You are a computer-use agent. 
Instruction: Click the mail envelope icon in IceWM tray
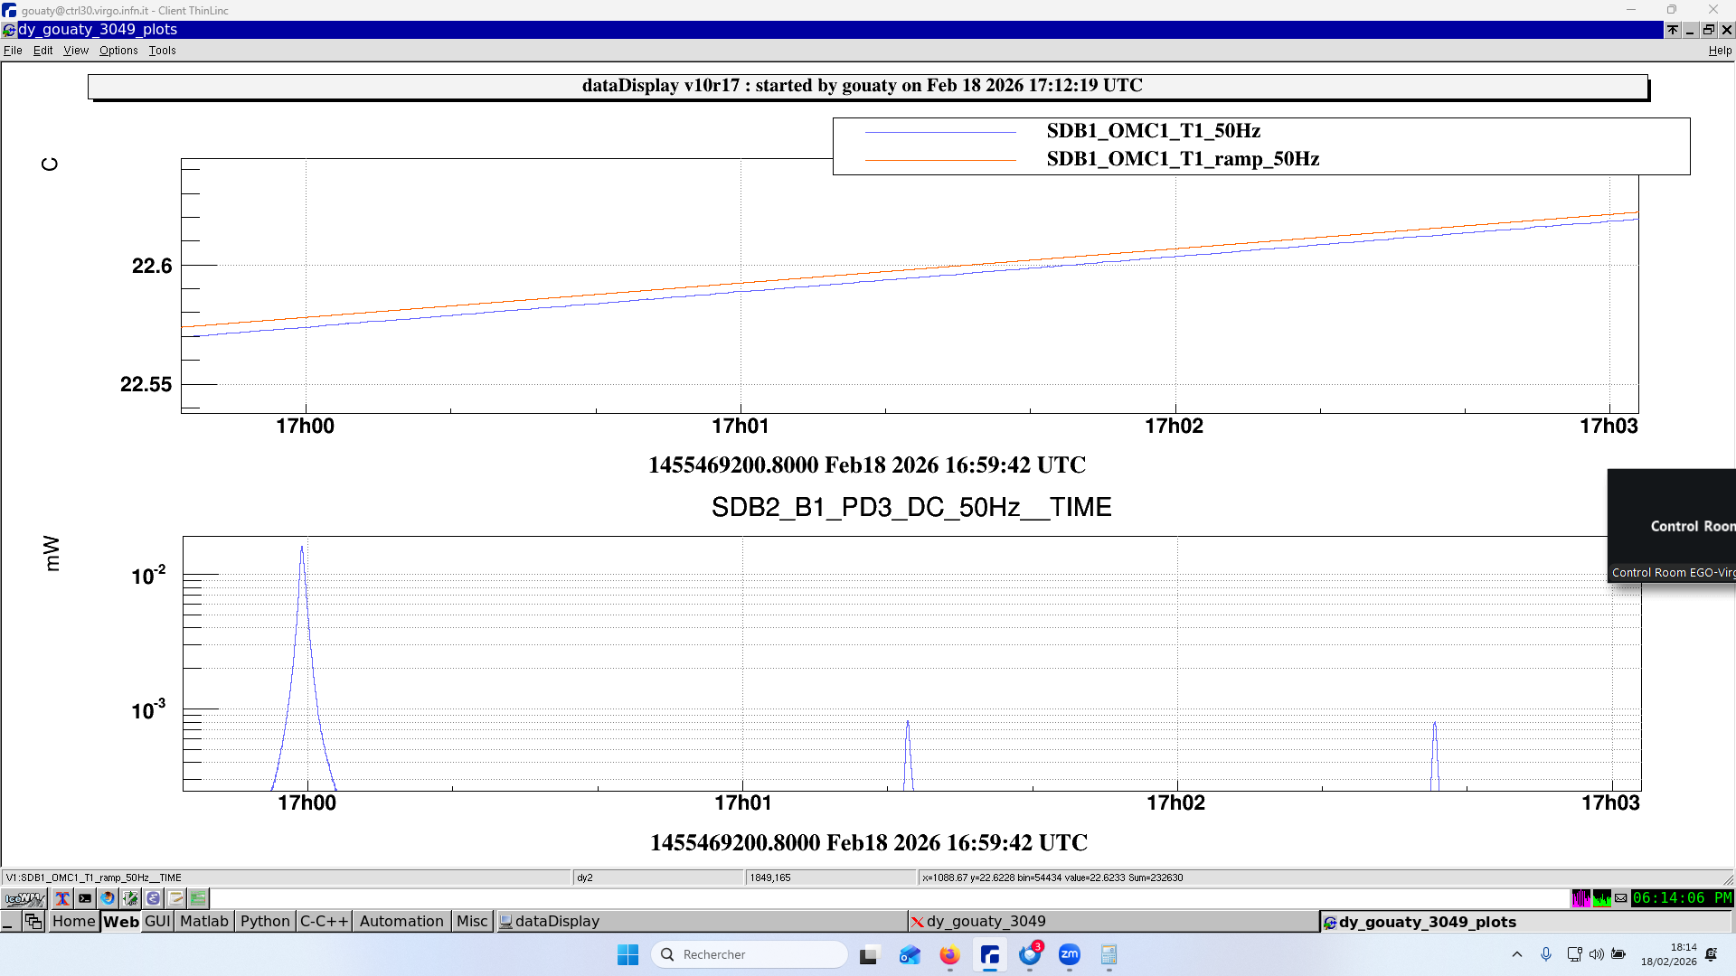(1621, 898)
